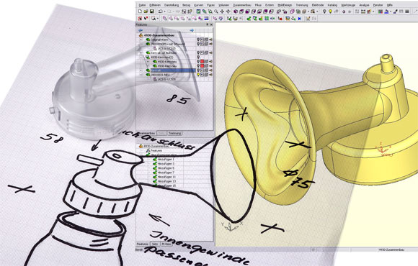Click the blue right arrow in Features panel
Viewport: 418px width, 266px height.
pos(192,30)
